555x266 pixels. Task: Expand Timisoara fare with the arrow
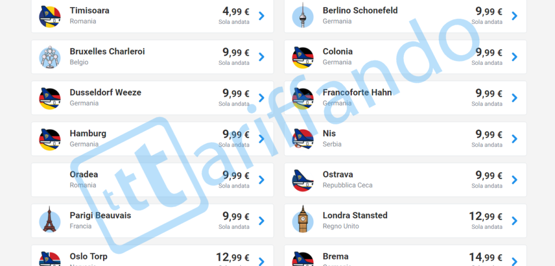pyautogui.click(x=262, y=16)
